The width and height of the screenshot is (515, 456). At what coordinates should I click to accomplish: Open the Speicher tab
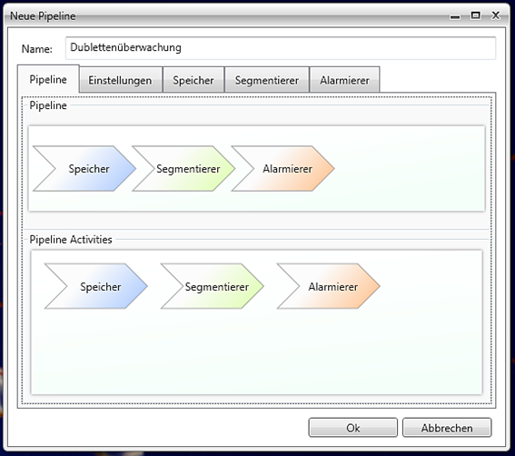(193, 80)
